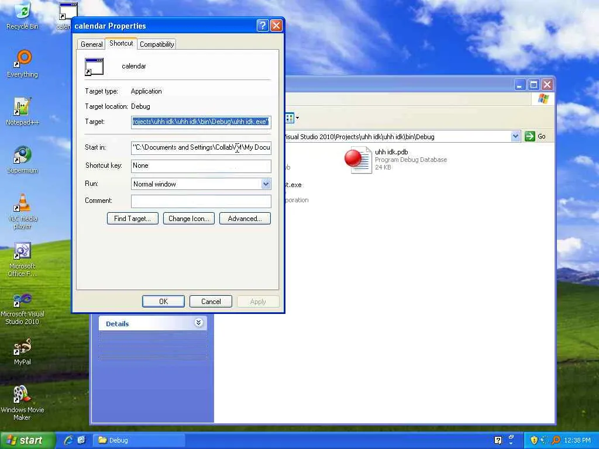Click the Debug taskbar window button

pyautogui.click(x=139, y=440)
